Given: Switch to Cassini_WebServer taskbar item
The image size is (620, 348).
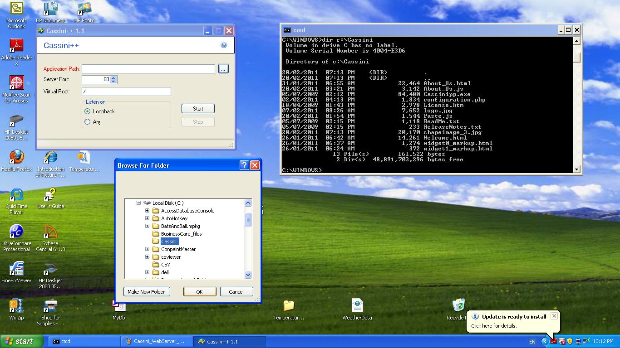Looking at the screenshot, I should [x=157, y=342].
